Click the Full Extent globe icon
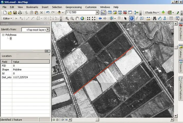183x123 pixels. (x=82, y=18)
